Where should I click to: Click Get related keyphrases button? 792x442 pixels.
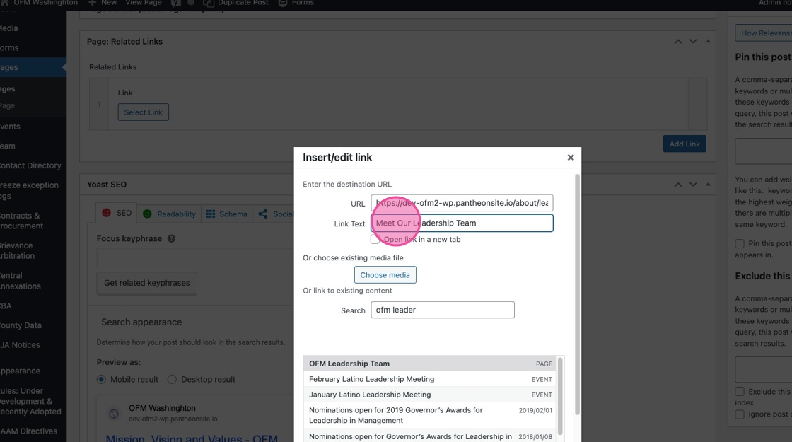click(147, 284)
